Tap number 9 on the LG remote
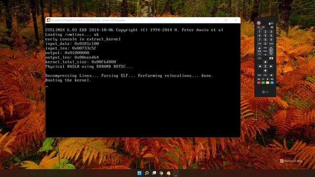This screenshot has height=177, width=315. click(x=271, y=39)
